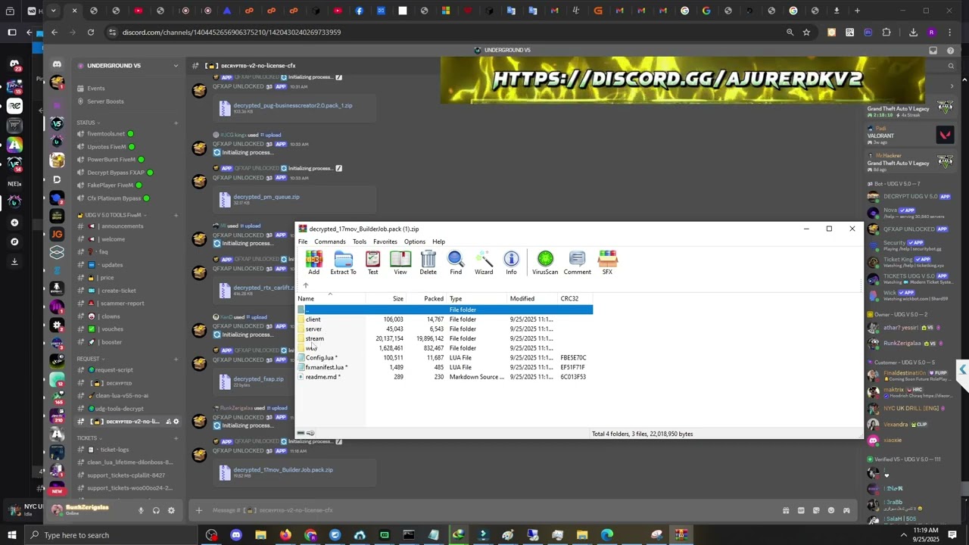The height and width of the screenshot is (545, 969).
Task: Go up one folder level in WinRAR
Action: [x=306, y=286]
